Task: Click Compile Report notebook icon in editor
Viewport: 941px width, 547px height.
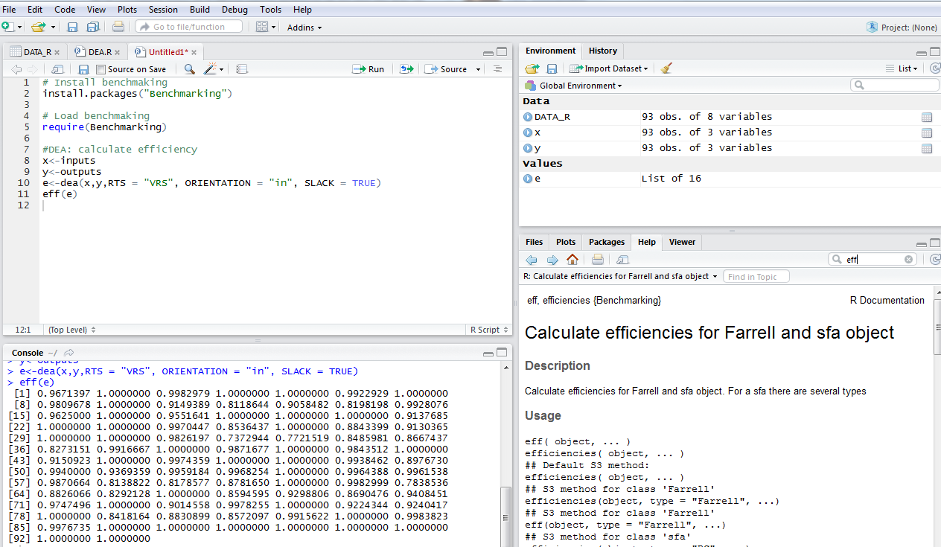Action: (x=242, y=69)
